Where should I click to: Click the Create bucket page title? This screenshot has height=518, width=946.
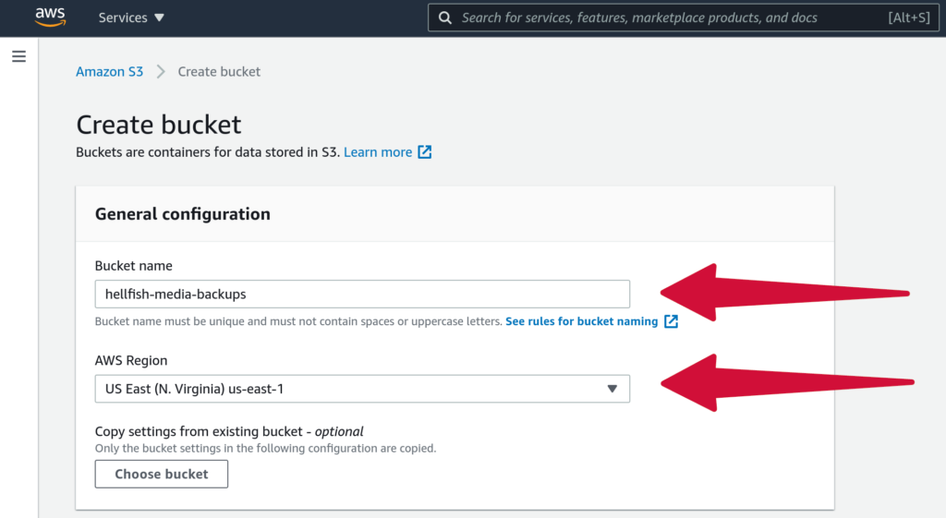click(x=159, y=125)
